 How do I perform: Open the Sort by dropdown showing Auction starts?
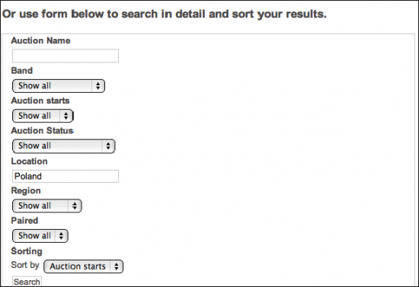coord(83,266)
